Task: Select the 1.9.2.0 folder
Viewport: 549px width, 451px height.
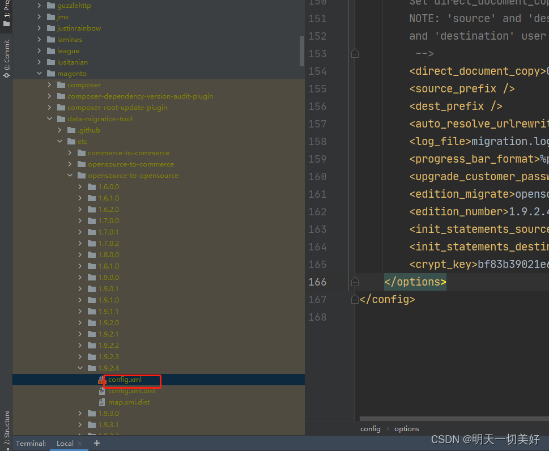Action: pyautogui.click(x=109, y=322)
